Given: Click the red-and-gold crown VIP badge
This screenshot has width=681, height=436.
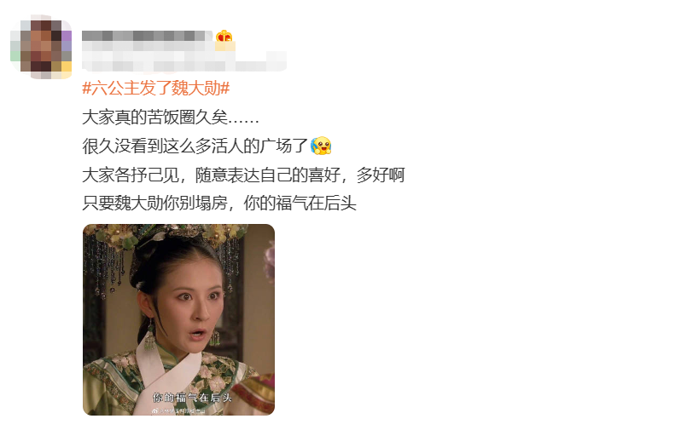Looking at the screenshot, I should [x=224, y=36].
